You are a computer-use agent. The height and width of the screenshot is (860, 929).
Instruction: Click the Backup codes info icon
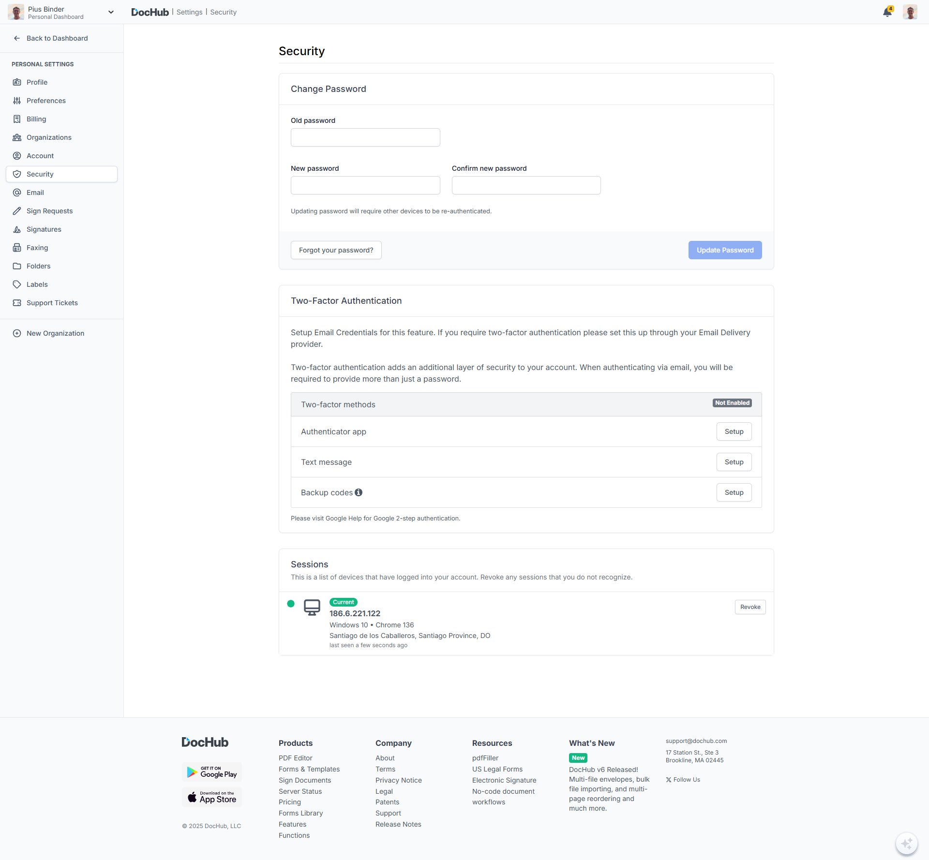point(359,492)
